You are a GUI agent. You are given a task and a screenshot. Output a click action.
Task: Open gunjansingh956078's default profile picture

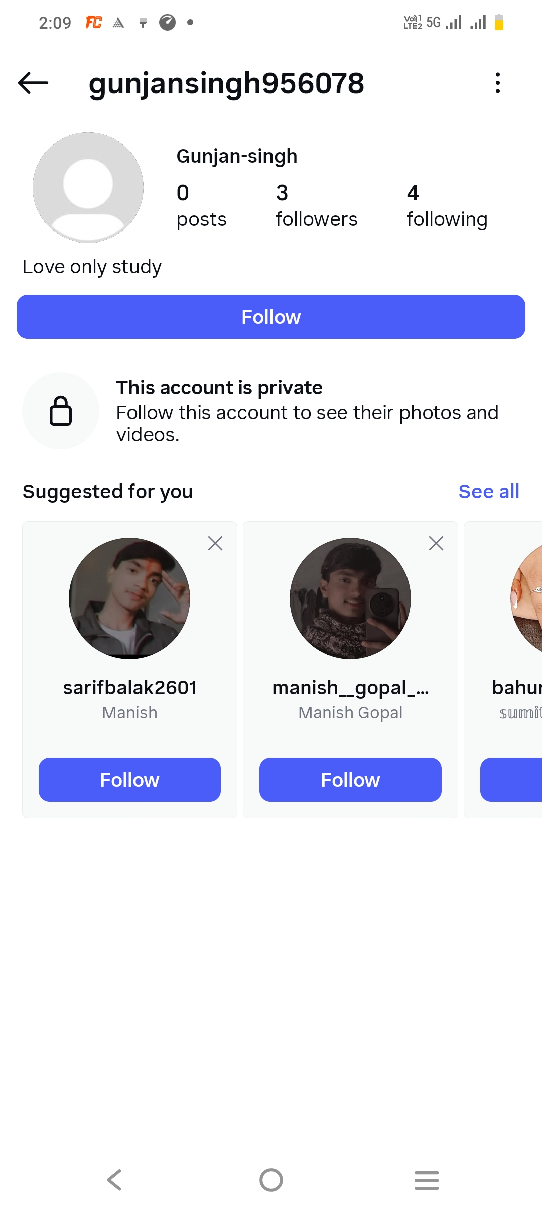tap(88, 187)
